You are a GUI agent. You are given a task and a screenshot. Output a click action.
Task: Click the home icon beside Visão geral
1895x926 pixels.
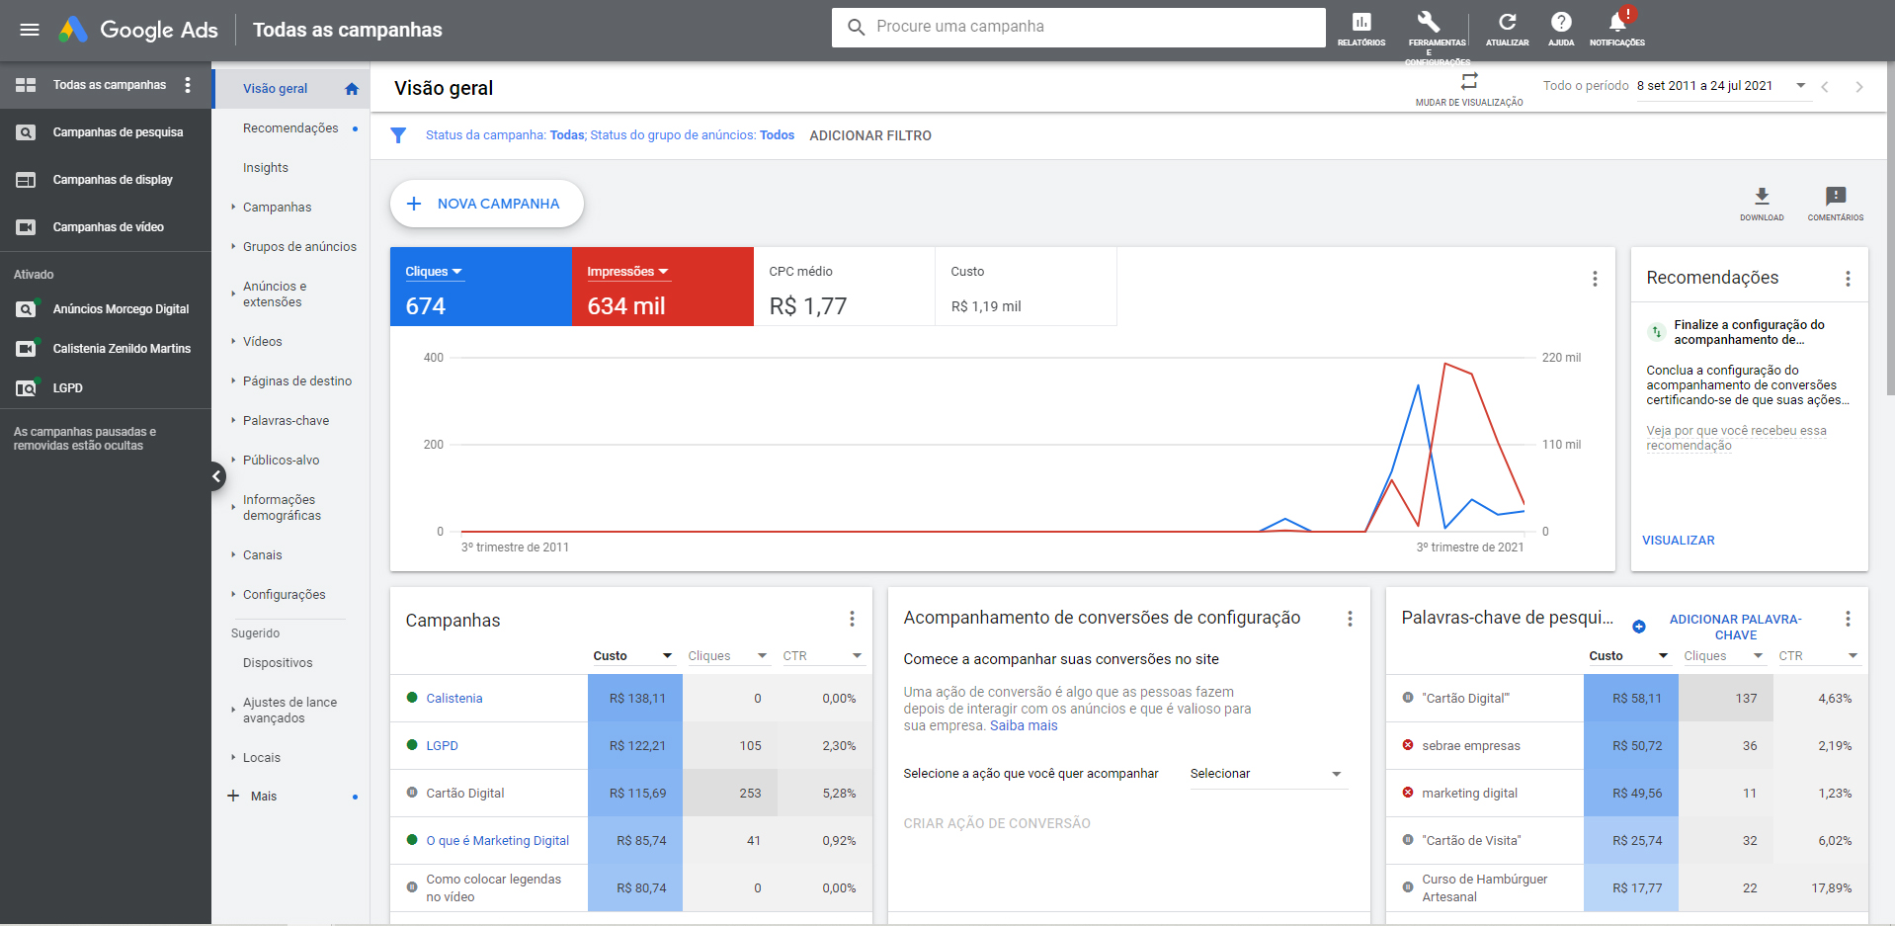click(352, 89)
